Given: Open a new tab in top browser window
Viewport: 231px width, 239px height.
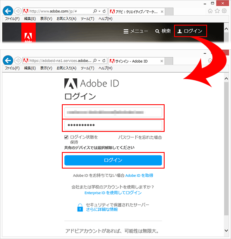Looking at the screenshot, I should [x=169, y=12].
